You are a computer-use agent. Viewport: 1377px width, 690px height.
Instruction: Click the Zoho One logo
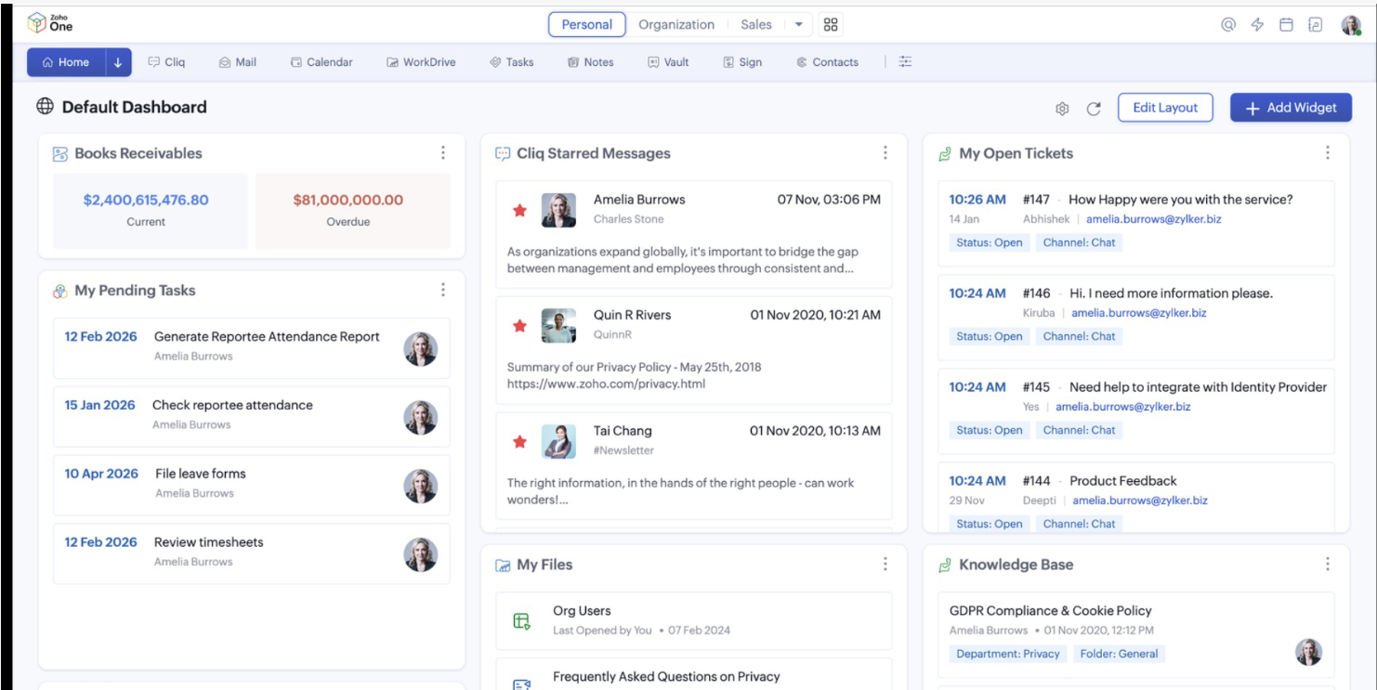coord(50,22)
